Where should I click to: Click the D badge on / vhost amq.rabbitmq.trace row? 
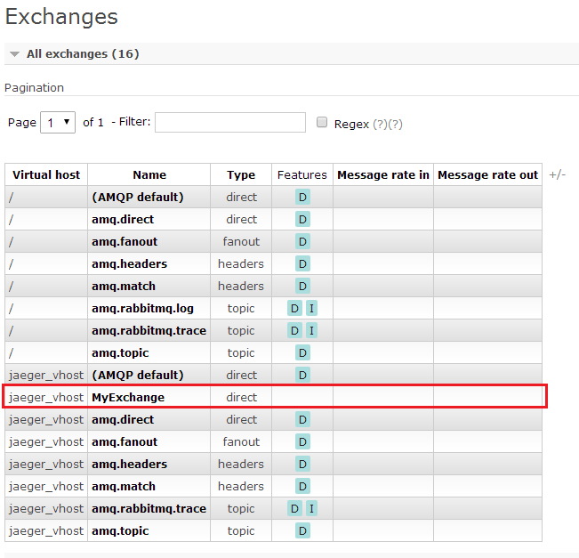pyautogui.click(x=294, y=330)
